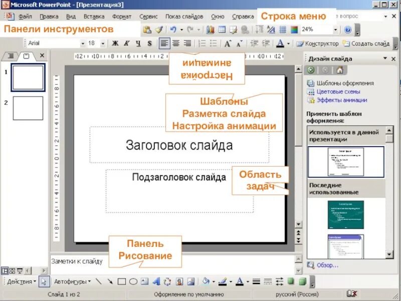Insert WordArt using blue A icon

click(156, 281)
